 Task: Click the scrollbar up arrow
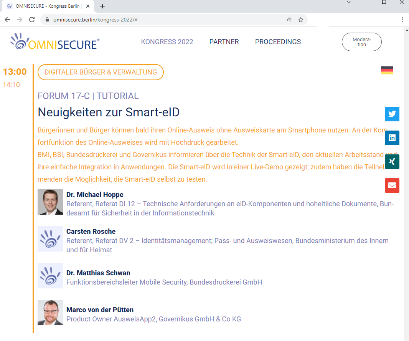(406, 30)
